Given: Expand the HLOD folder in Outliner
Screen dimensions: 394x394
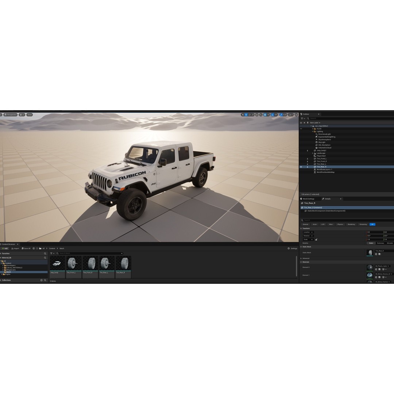Looking at the screenshot, I should tap(313, 129).
